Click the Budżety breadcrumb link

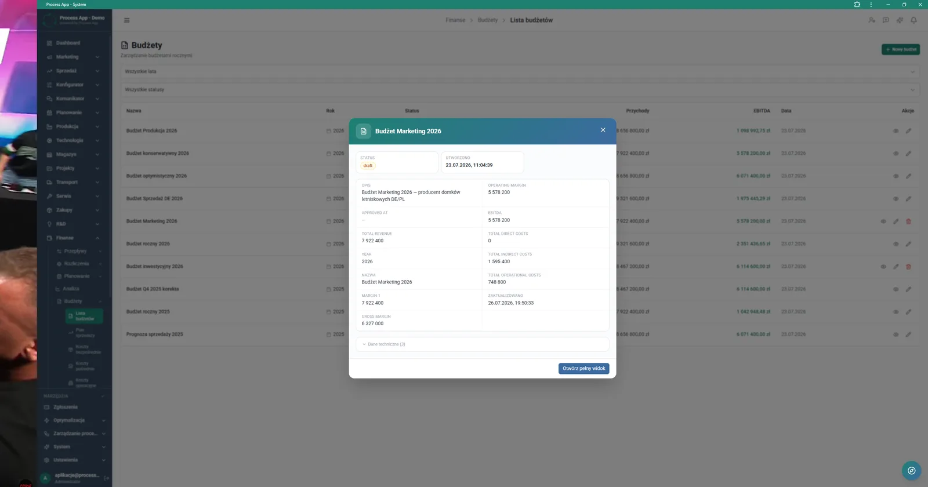[488, 20]
